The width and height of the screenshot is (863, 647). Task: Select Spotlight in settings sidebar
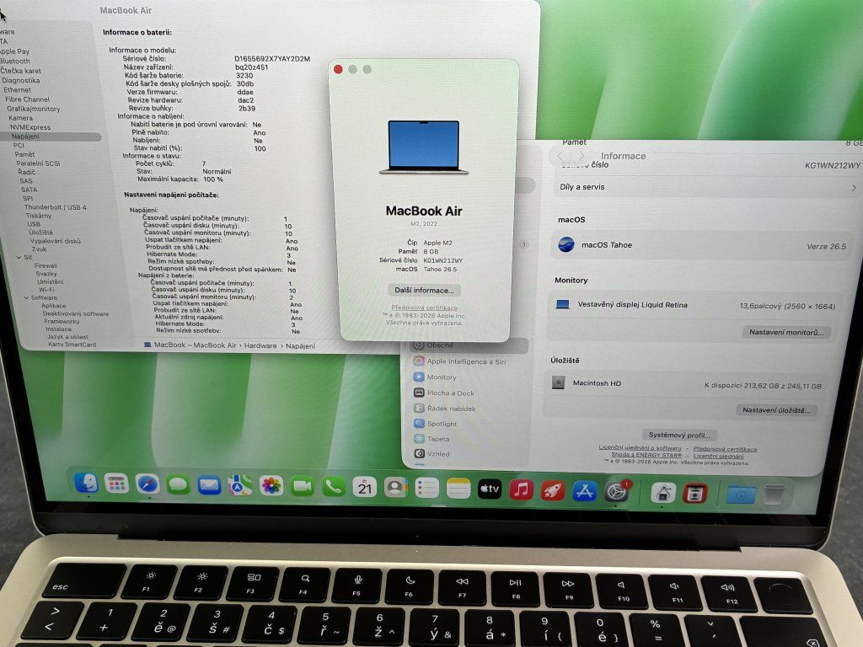(x=442, y=424)
